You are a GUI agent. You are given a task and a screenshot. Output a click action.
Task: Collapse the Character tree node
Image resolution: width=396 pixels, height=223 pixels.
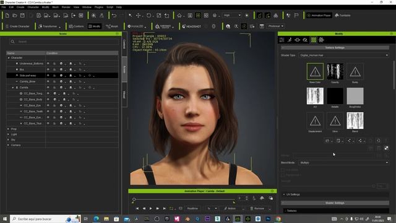(9, 58)
